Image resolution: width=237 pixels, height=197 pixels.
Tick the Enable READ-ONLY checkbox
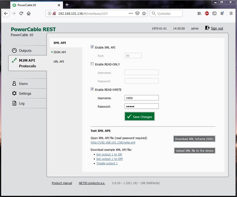pyautogui.click(x=92, y=64)
